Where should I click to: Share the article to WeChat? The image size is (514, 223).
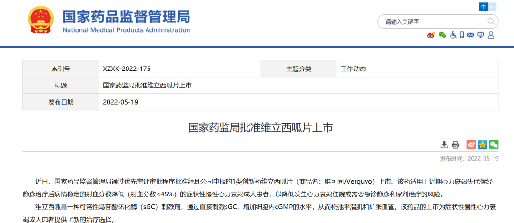coord(494,145)
